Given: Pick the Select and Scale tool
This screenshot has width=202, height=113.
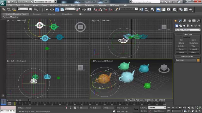Looking at the screenshot, I should (x=62, y=9).
